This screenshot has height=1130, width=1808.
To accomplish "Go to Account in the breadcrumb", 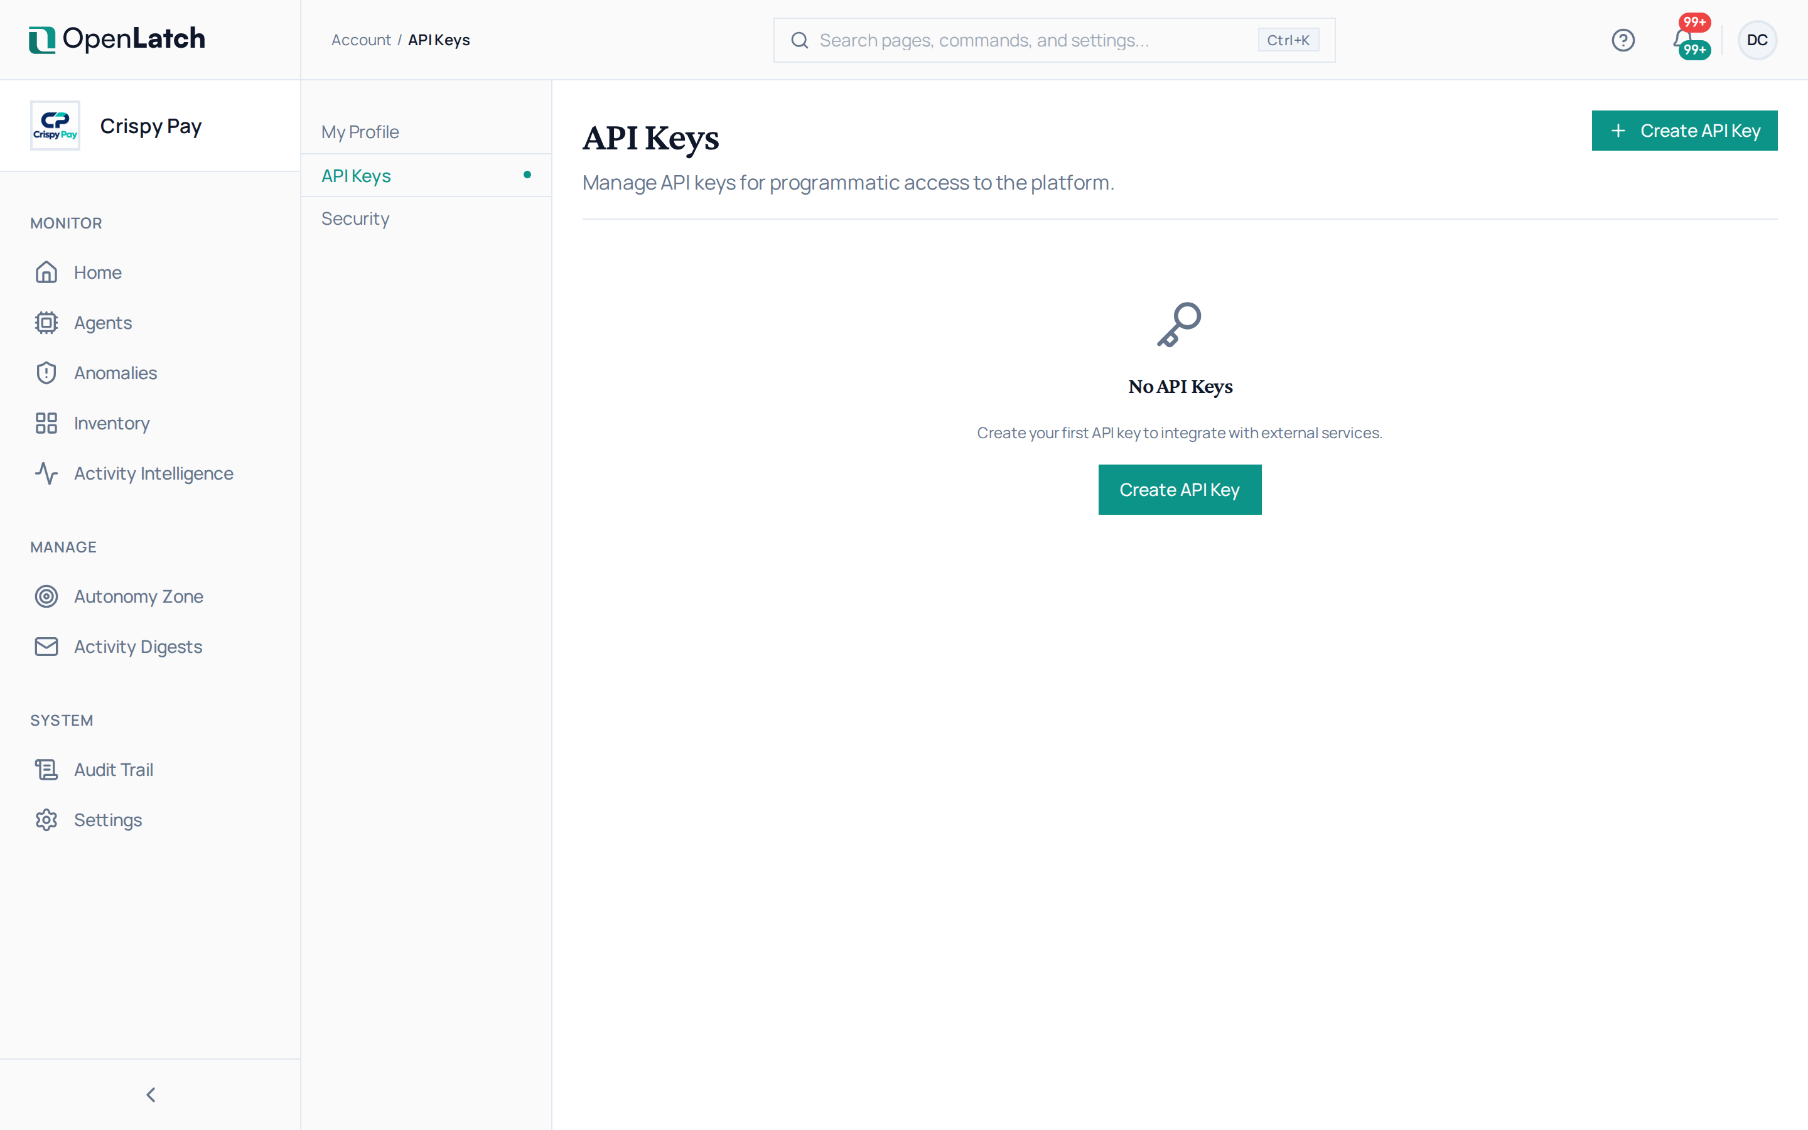I will (x=361, y=40).
